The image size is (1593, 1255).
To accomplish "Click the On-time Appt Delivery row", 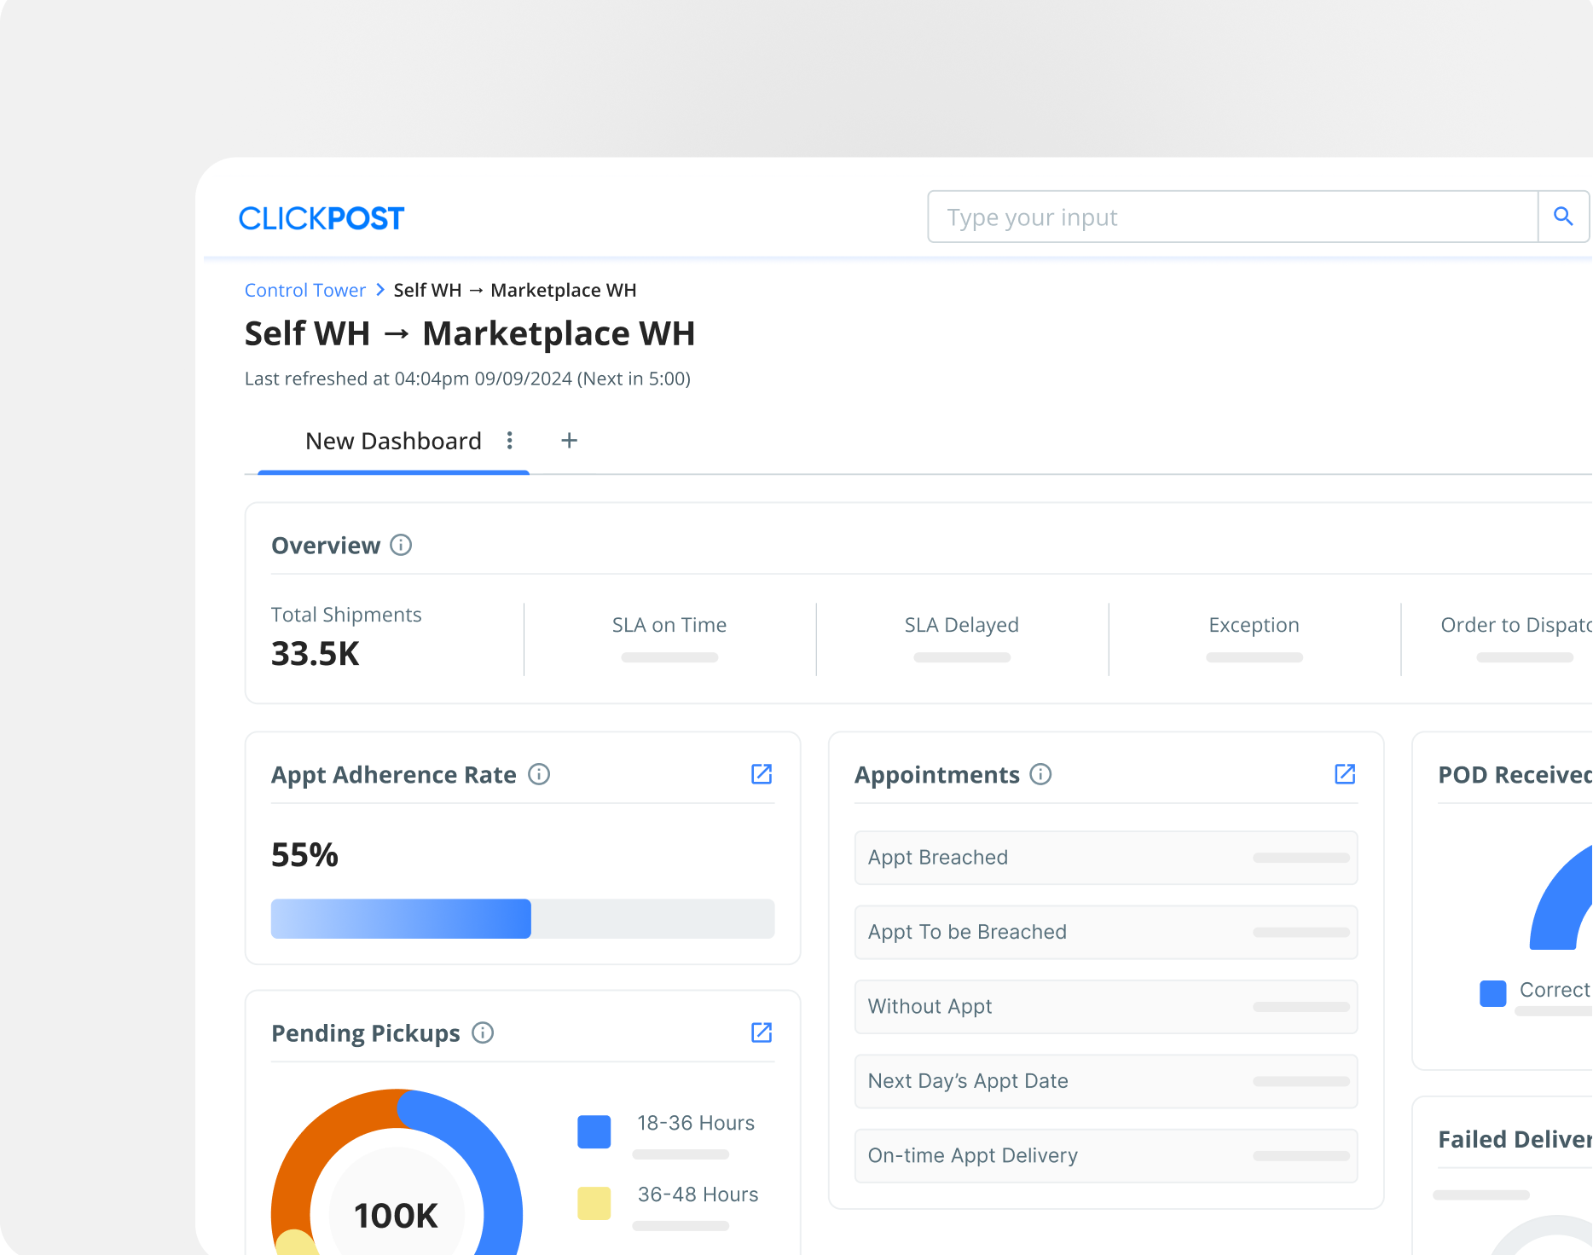I will coord(1105,1156).
